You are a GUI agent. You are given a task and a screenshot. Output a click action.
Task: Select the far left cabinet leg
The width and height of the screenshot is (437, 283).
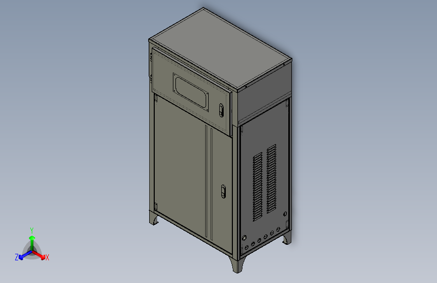(x=154, y=218)
